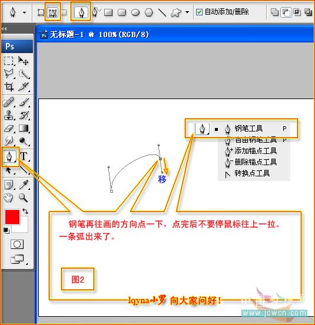Open the red foreground color picker

click(x=12, y=217)
